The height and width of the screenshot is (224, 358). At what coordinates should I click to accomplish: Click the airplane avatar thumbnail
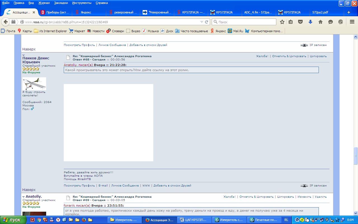coord(34,84)
